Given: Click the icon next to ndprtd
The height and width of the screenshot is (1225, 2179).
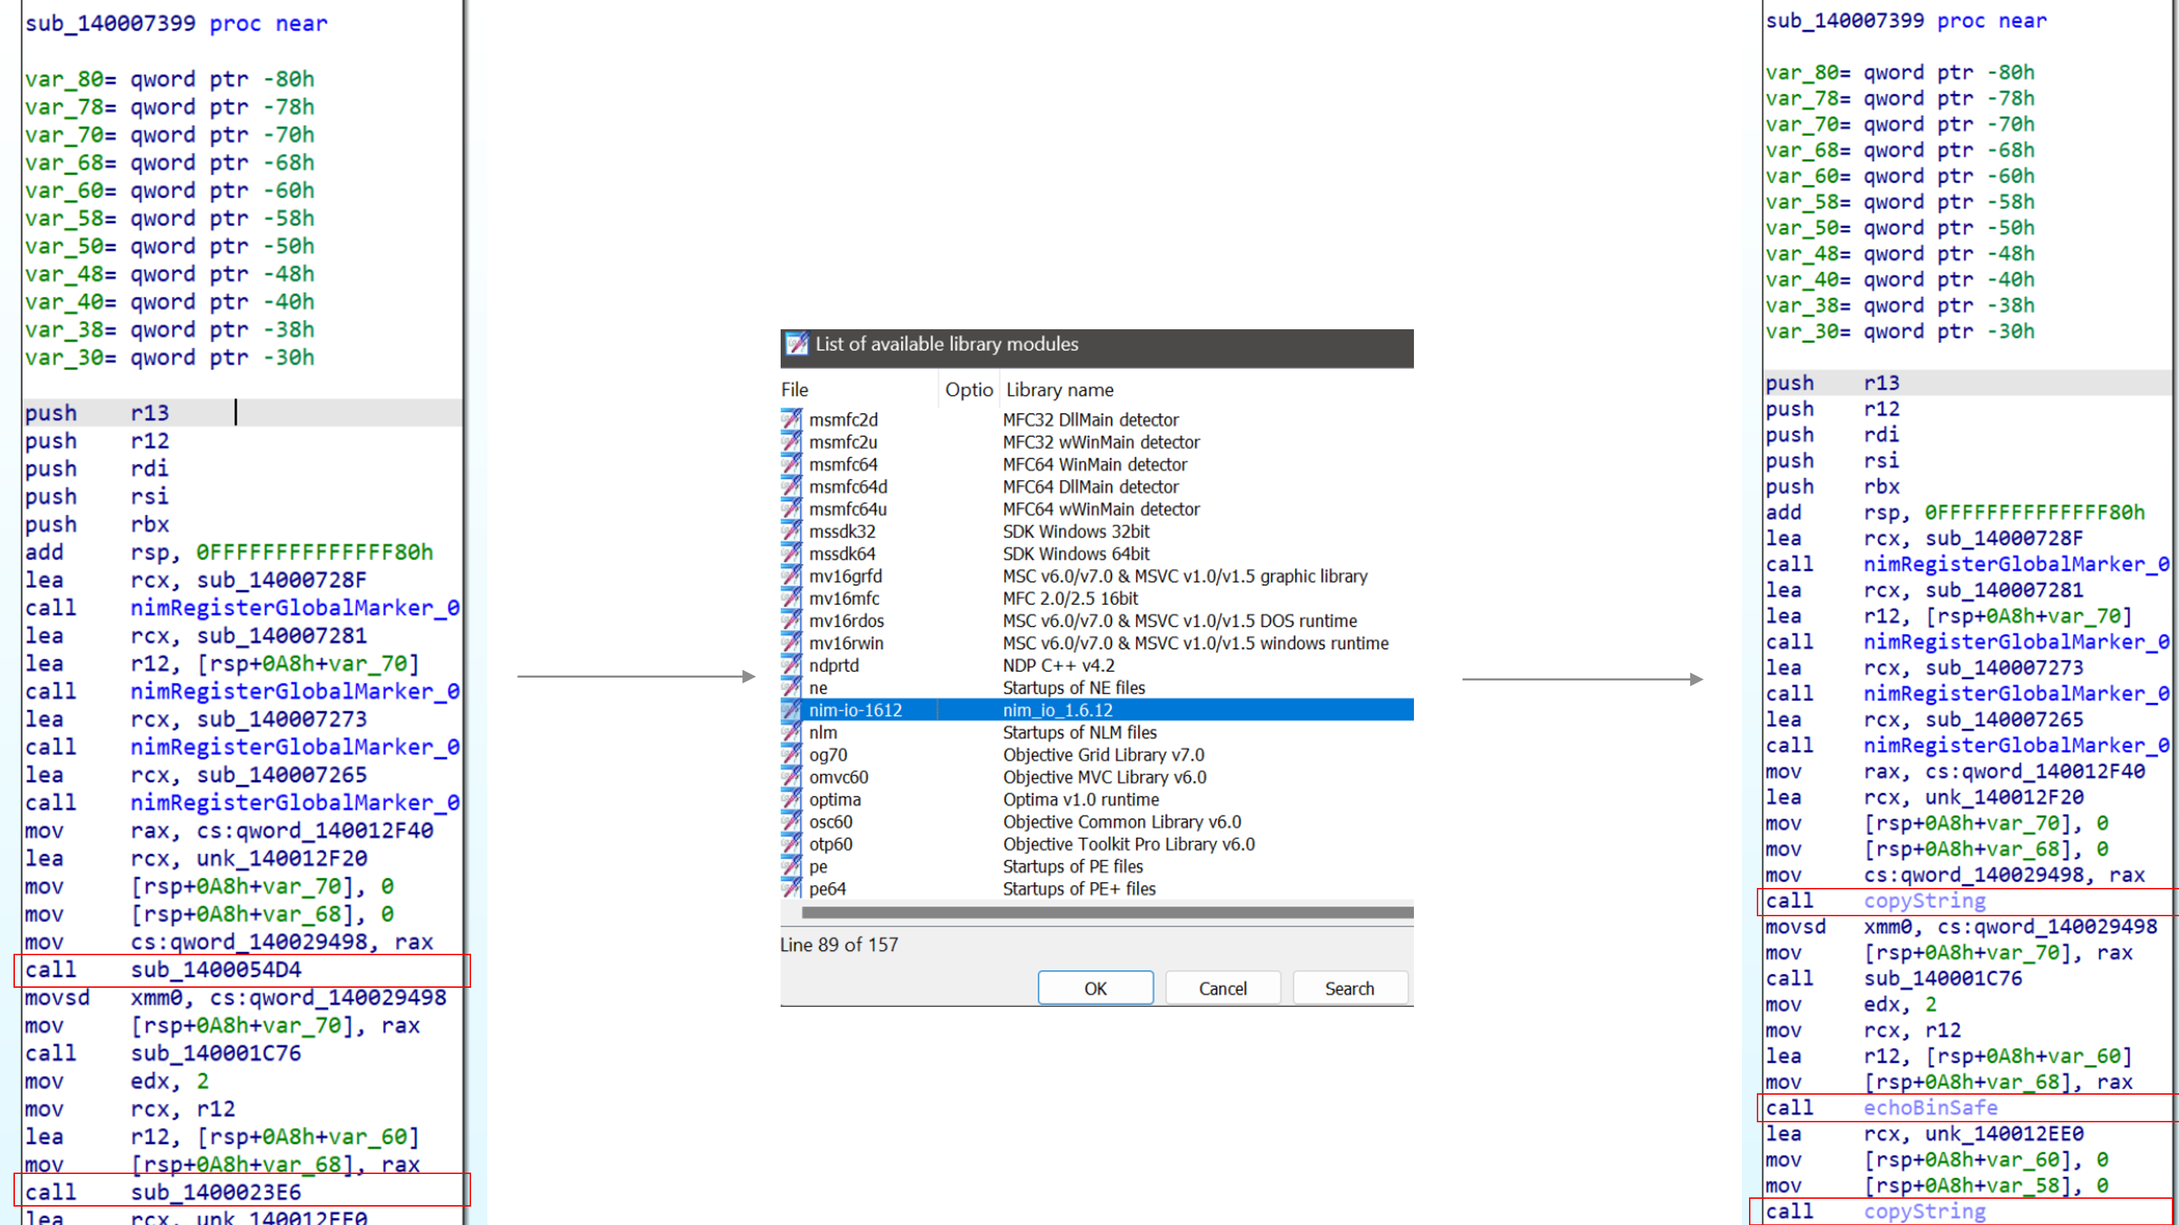Looking at the screenshot, I should pyautogui.click(x=791, y=666).
